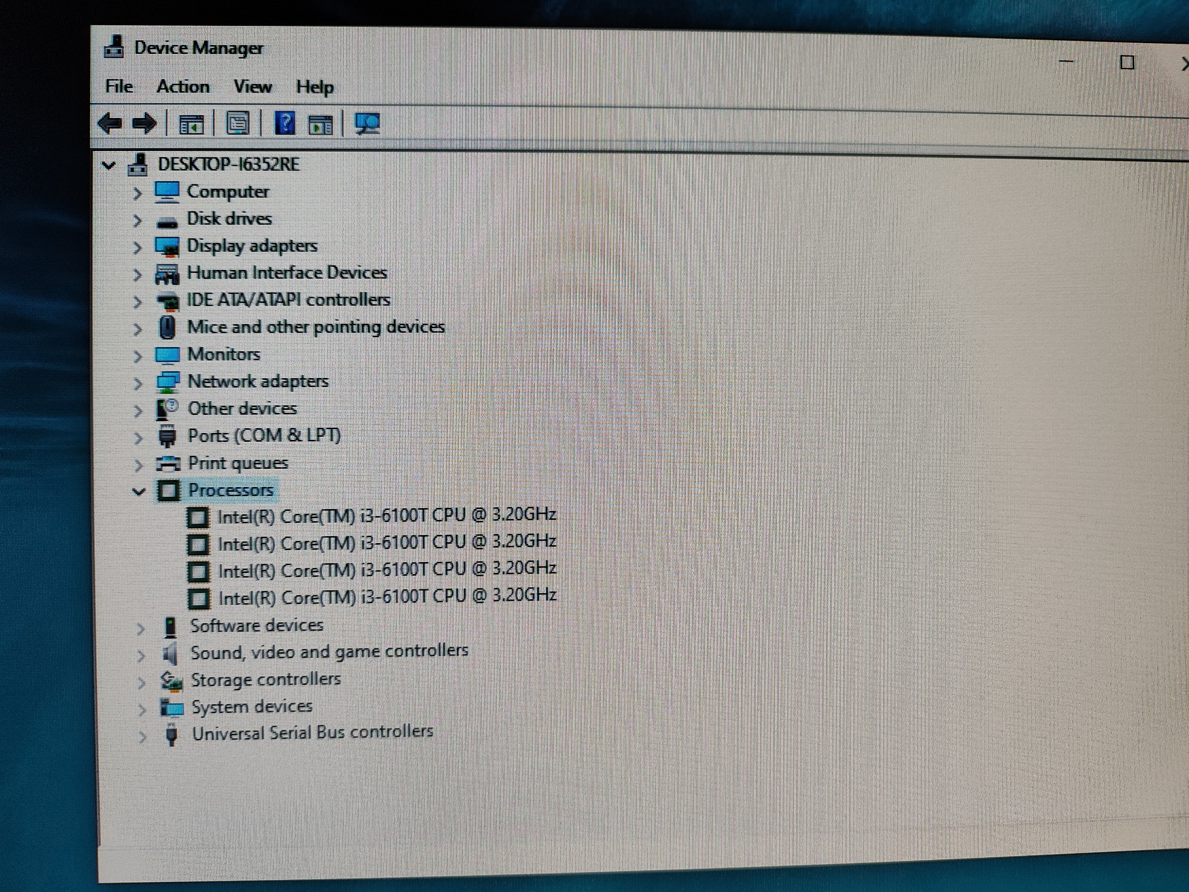
Task: Click the Display adapters category icon
Action: tap(167, 247)
